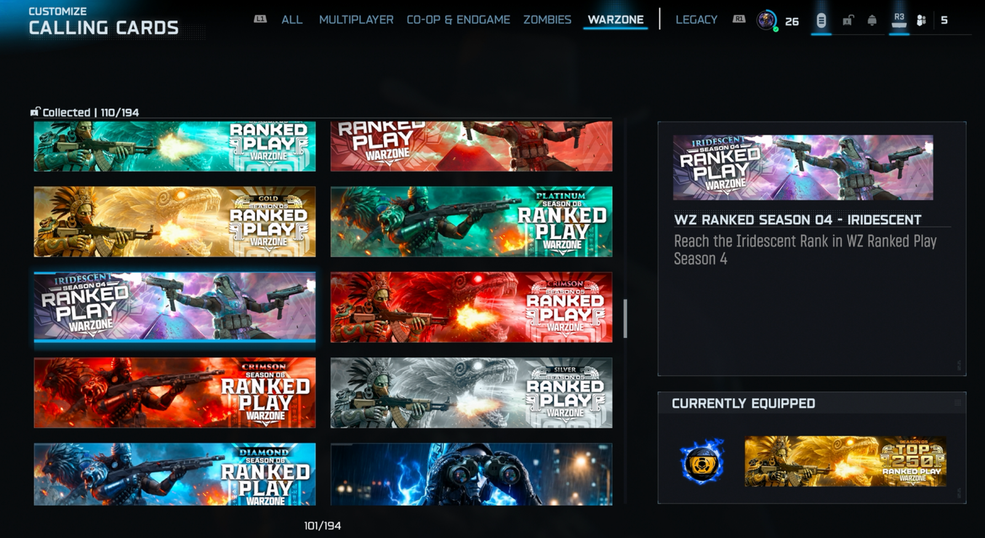Switch to the MULTIPLAYER tab
Viewport: 985px width, 538px height.
tap(356, 20)
